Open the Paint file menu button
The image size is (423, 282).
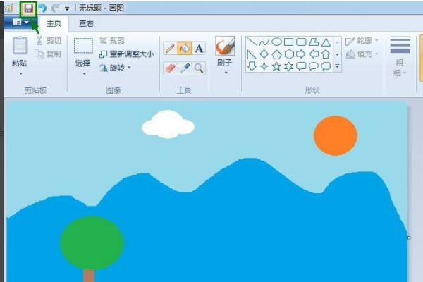click(x=20, y=23)
